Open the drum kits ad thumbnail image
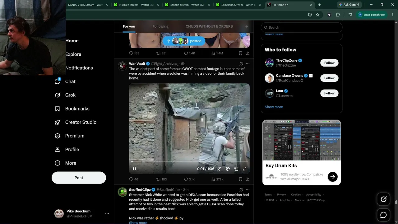The height and width of the screenshot is (224, 398). pyautogui.click(x=302, y=140)
